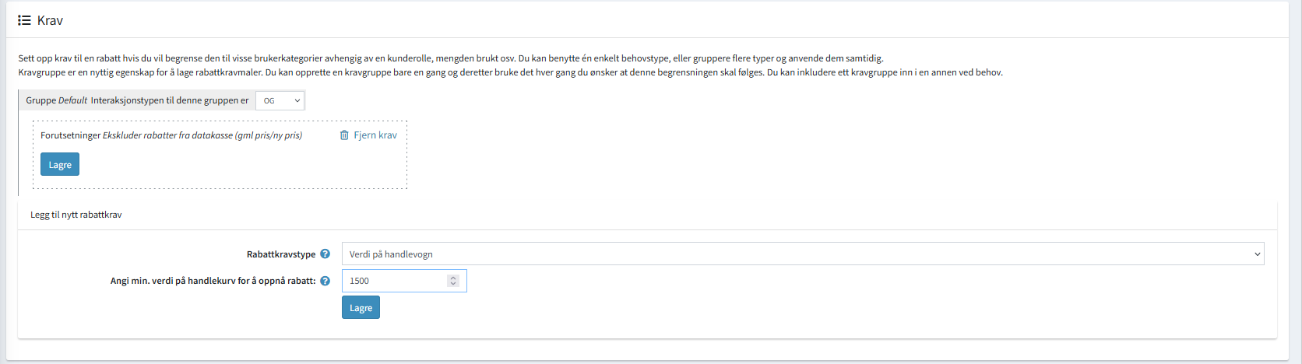This screenshot has width=1302, height=364.
Task: Open the OG interaction type dropdown
Action: pyautogui.click(x=280, y=100)
